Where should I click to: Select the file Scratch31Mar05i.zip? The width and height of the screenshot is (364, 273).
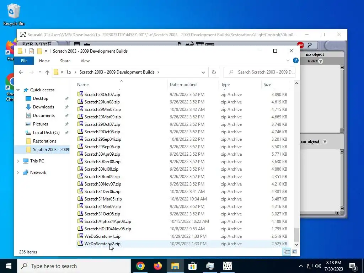pyautogui.click(x=103, y=199)
